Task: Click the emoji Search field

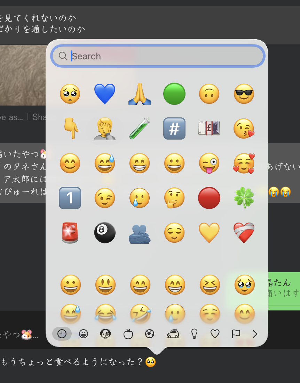Action: coord(164,56)
